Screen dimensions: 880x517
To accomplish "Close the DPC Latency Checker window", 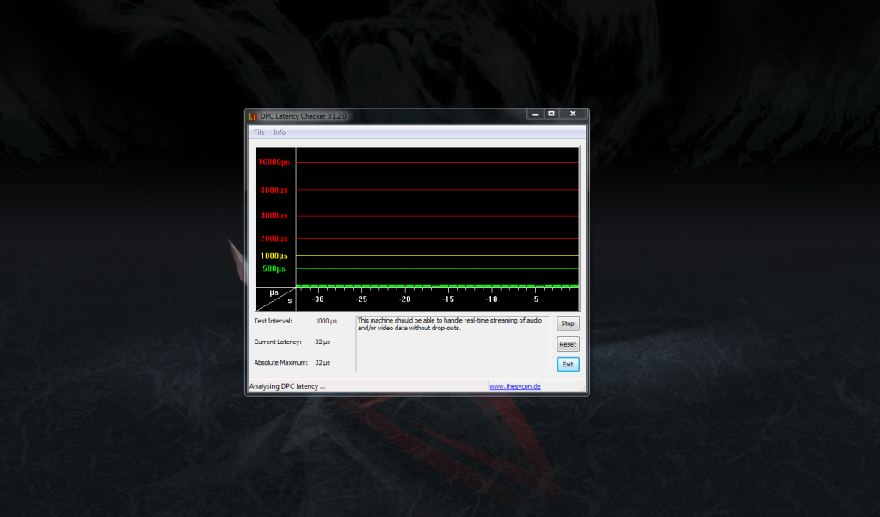I will [572, 114].
